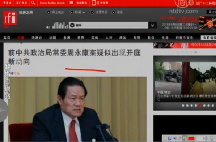Screen dimensions: 216x142
Task: Pick the red color swatch in annotation toolbar
Action: pos(191,138)
